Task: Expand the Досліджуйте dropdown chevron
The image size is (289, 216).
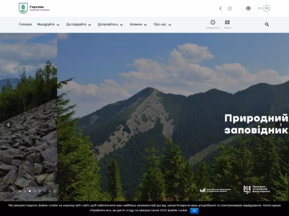Action: click(90, 25)
